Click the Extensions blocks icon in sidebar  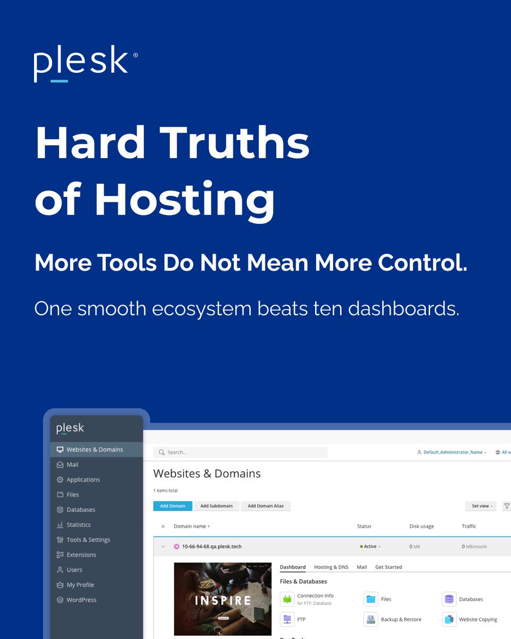tap(60, 554)
